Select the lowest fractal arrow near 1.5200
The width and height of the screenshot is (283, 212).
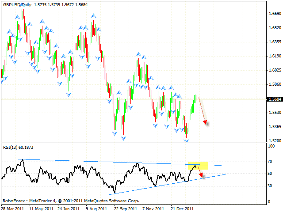pyautogui.click(x=187, y=141)
